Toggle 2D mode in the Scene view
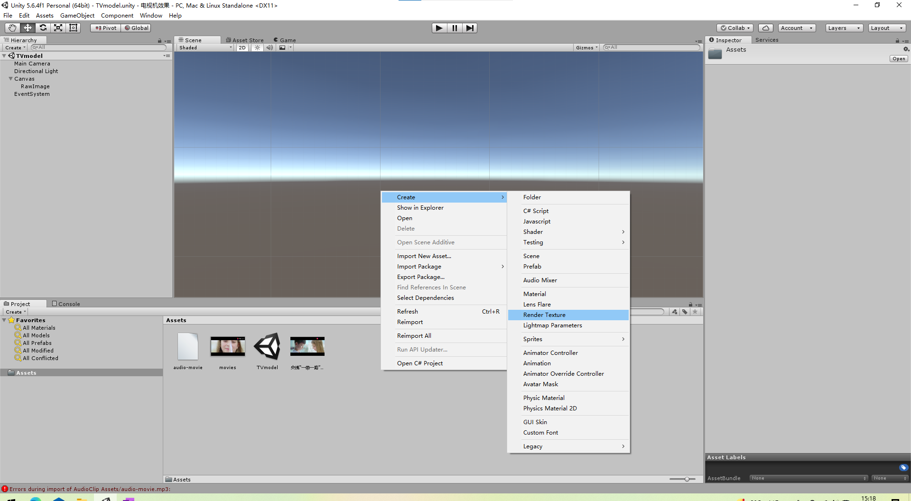 [242, 47]
